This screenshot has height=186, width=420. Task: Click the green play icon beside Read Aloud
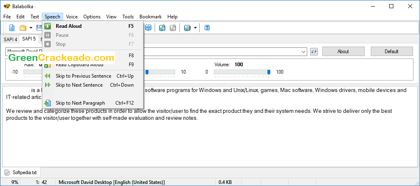coord(48,26)
